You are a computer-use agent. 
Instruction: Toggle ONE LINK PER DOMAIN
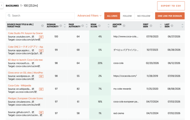point(170,16)
